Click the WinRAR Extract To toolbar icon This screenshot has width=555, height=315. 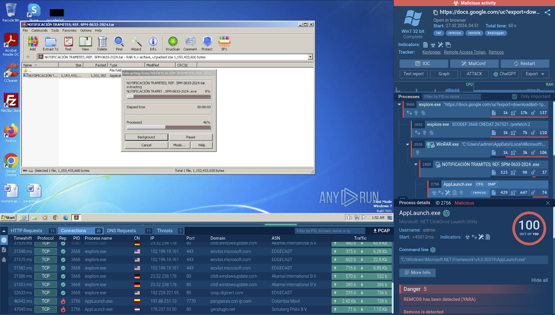click(50, 42)
